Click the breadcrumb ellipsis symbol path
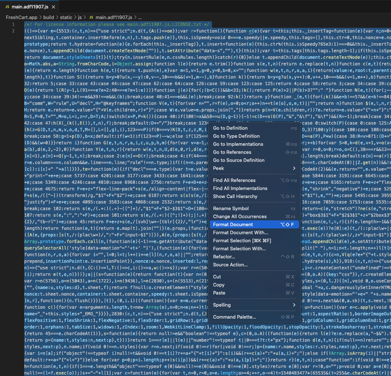This screenshot has width=391, height=376. click(140, 18)
